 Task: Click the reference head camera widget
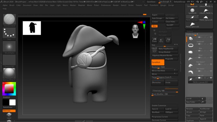[x=135, y=31]
